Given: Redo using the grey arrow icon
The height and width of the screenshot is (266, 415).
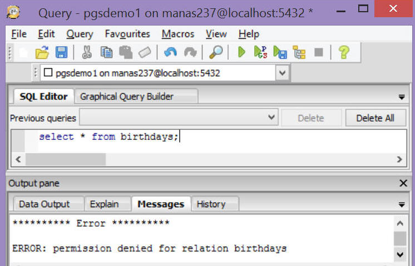Looking at the screenshot, I should (190, 52).
